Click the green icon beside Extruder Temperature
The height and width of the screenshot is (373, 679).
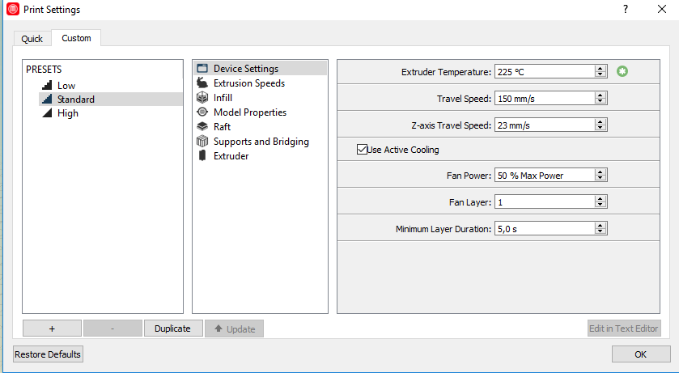[x=622, y=72]
